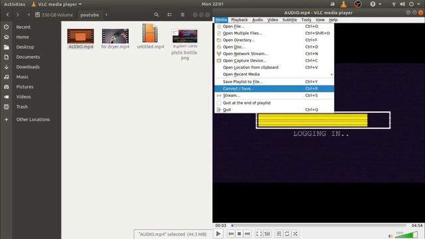Open the Tools menu in VLC
This screenshot has height=239, width=425.
pyautogui.click(x=306, y=20)
